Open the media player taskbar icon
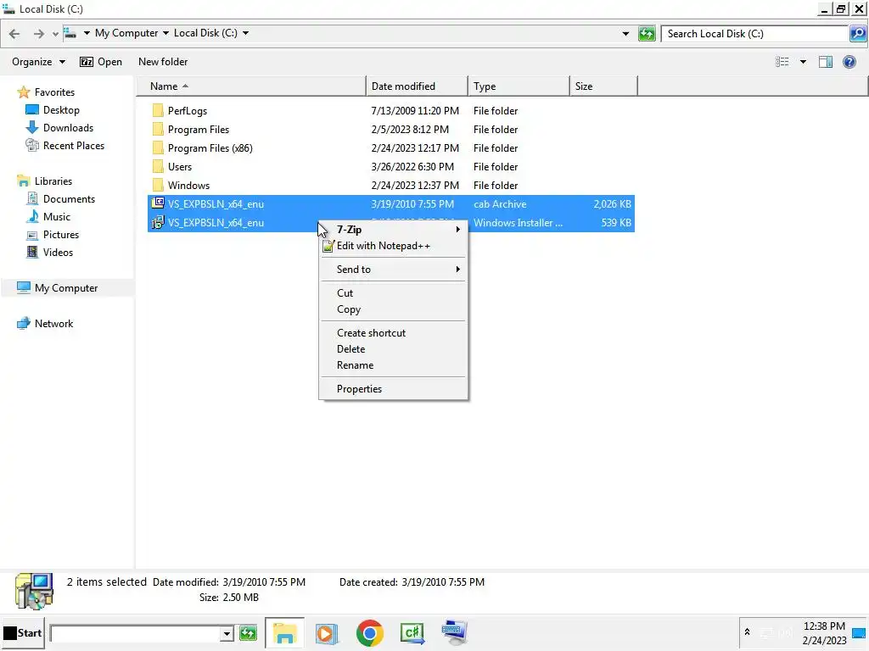869x651 pixels. tap(327, 632)
